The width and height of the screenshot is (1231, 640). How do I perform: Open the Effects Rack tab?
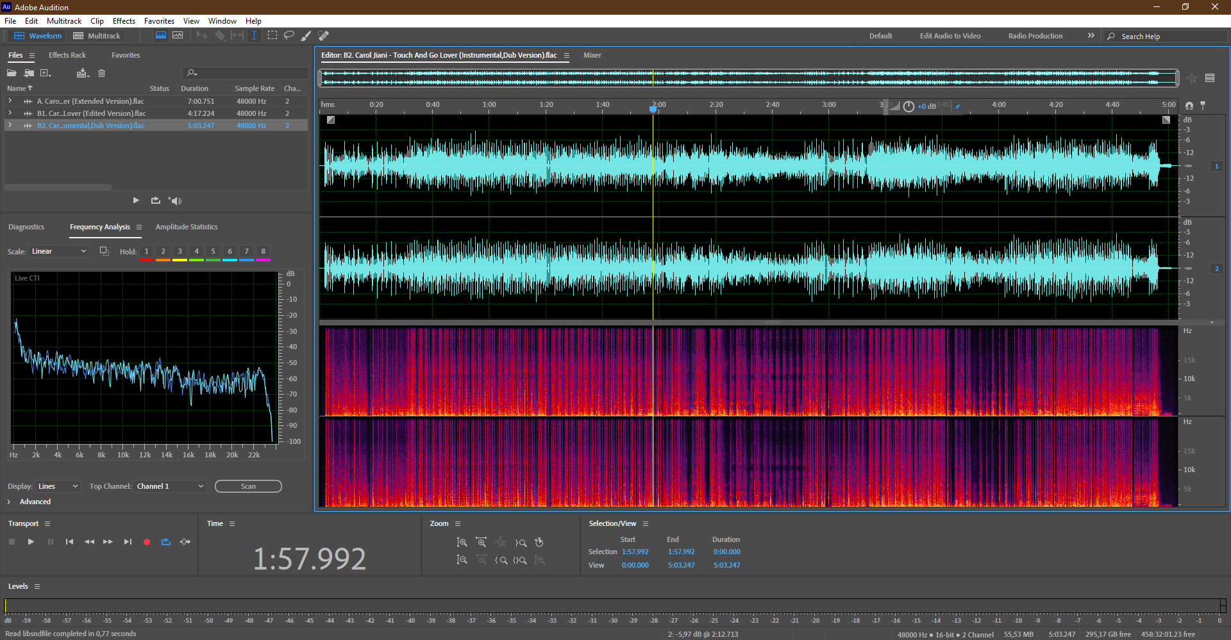point(67,55)
